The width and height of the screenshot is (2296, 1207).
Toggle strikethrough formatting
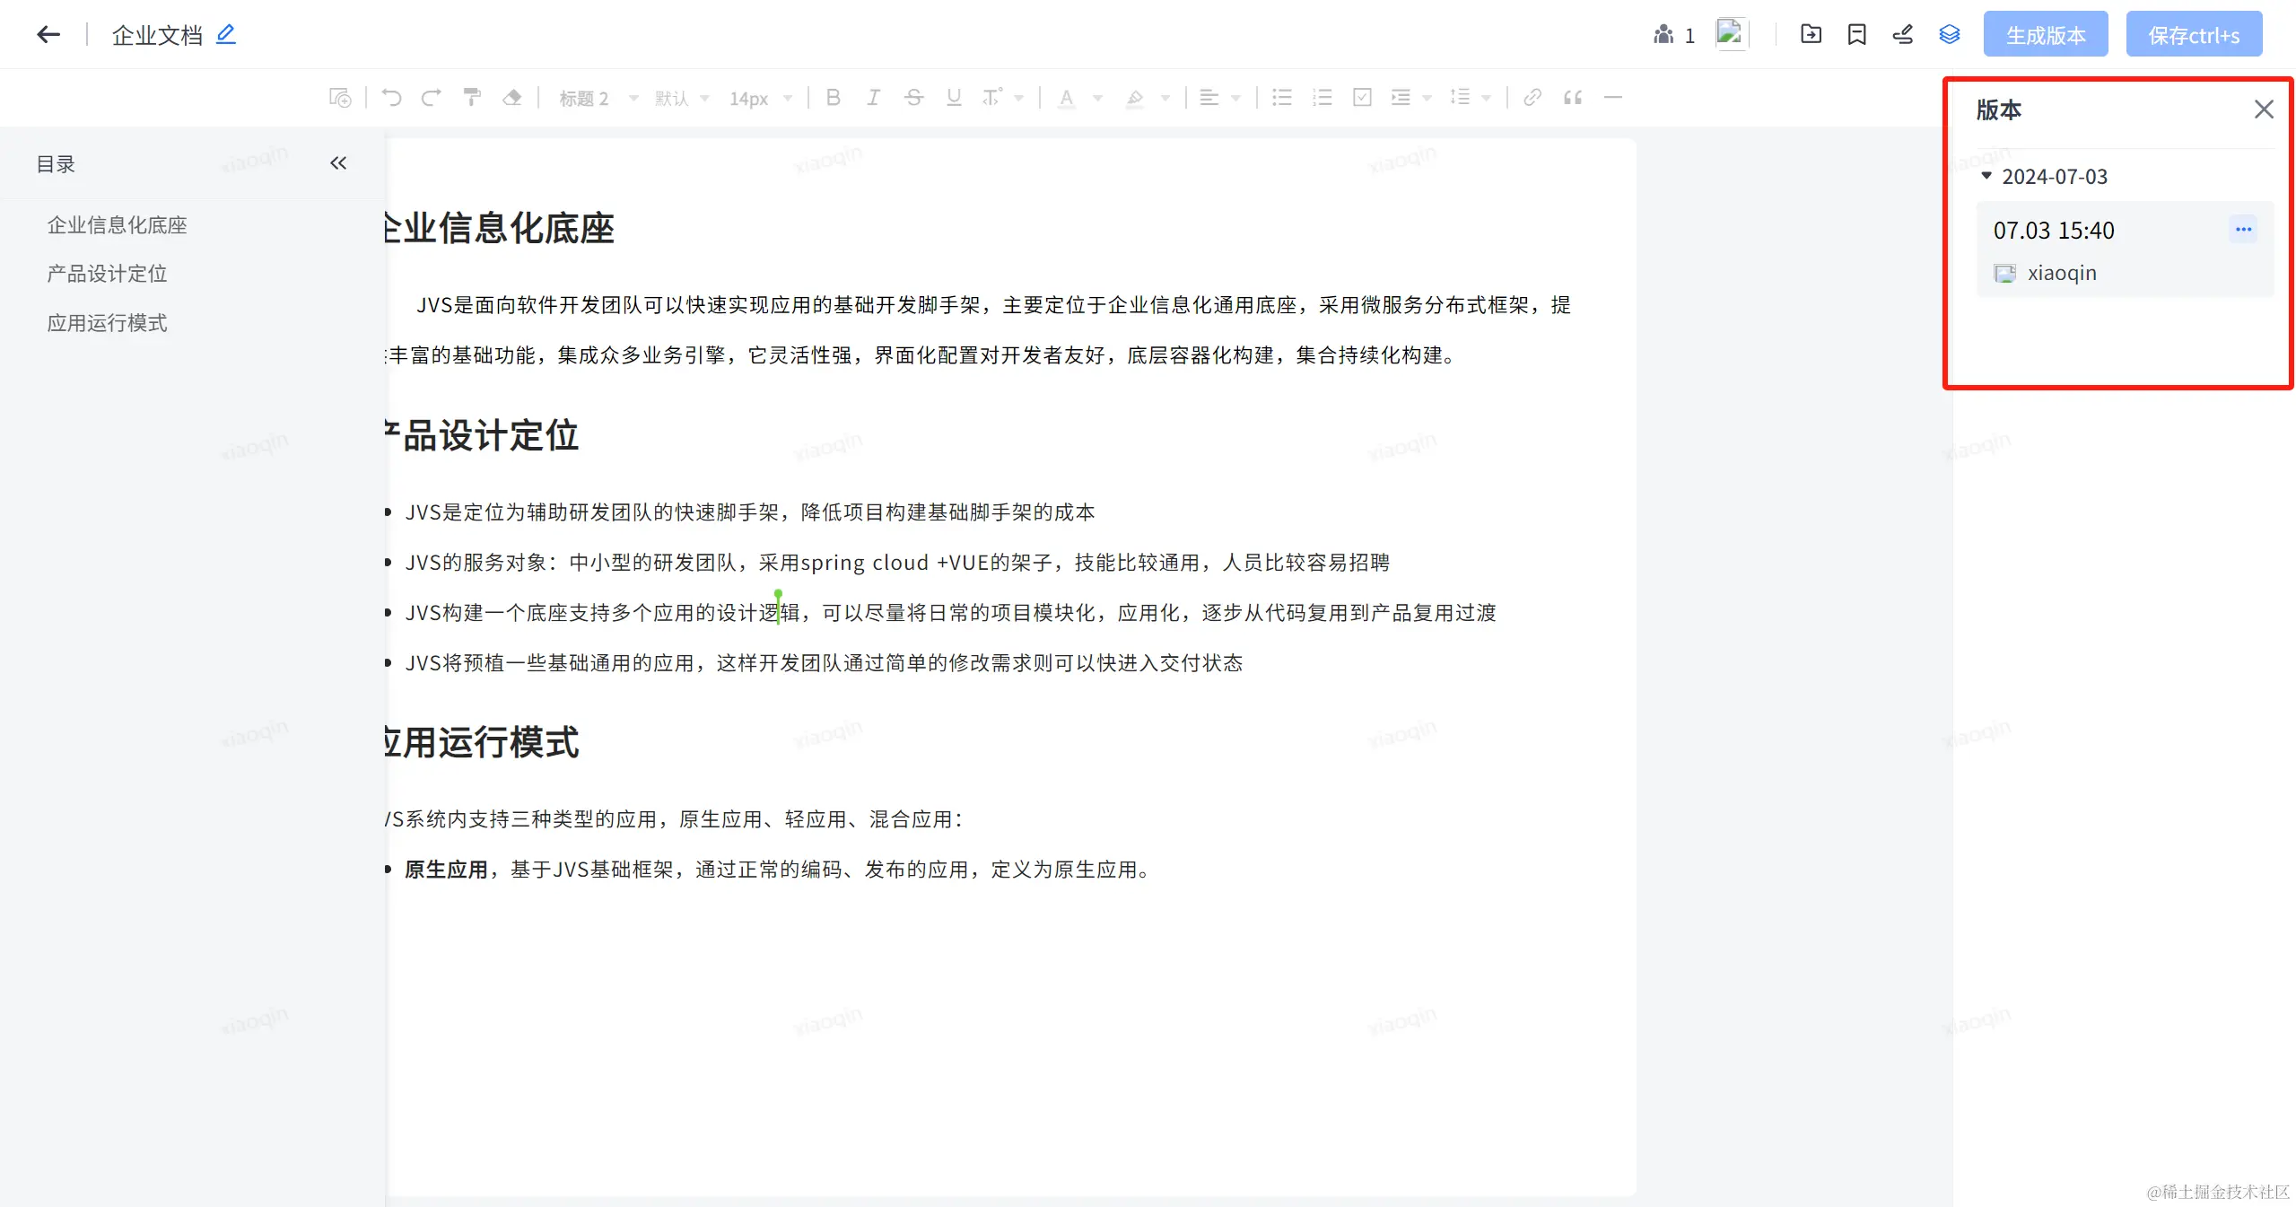pyautogui.click(x=913, y=98)
